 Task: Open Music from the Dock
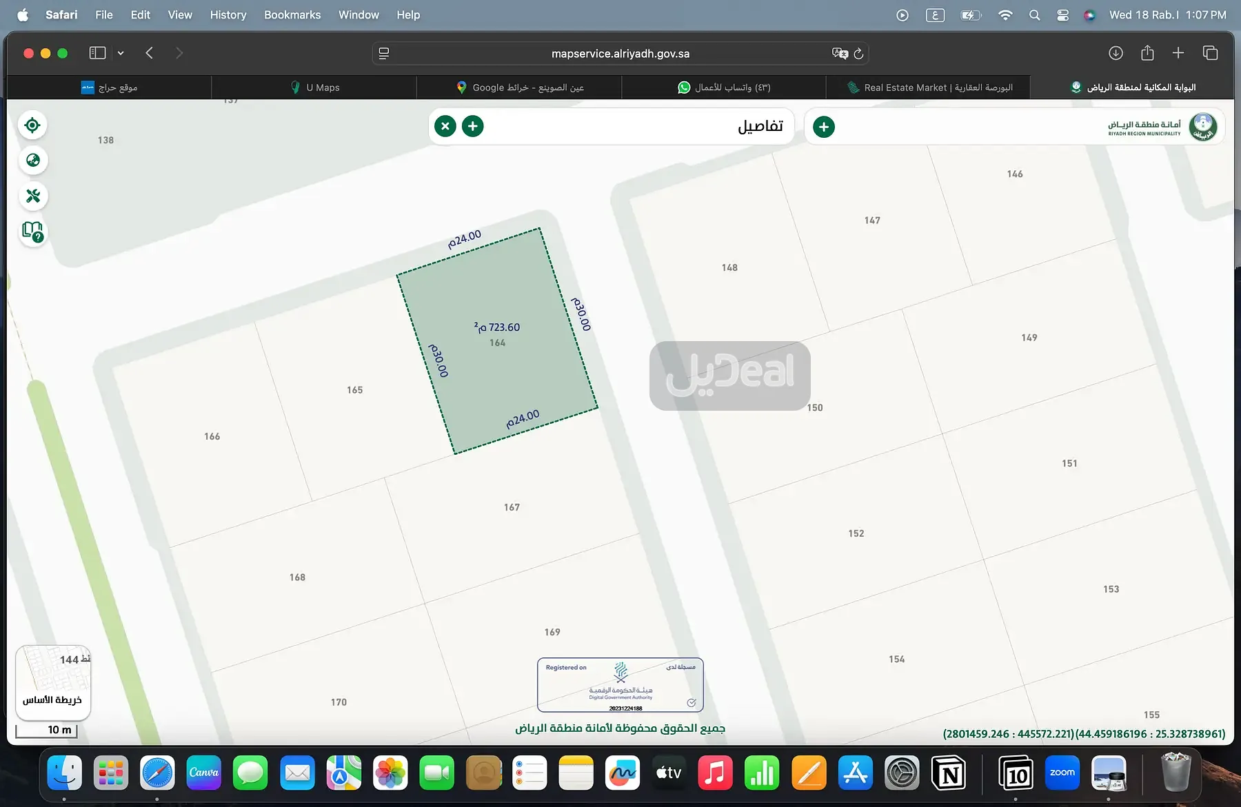[x=716, y=773]
